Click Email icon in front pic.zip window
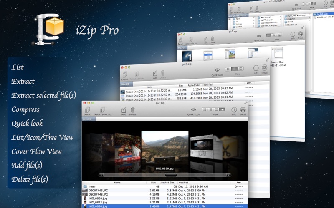334x208 pixels. pyautogui.click(x=243, y=110)
